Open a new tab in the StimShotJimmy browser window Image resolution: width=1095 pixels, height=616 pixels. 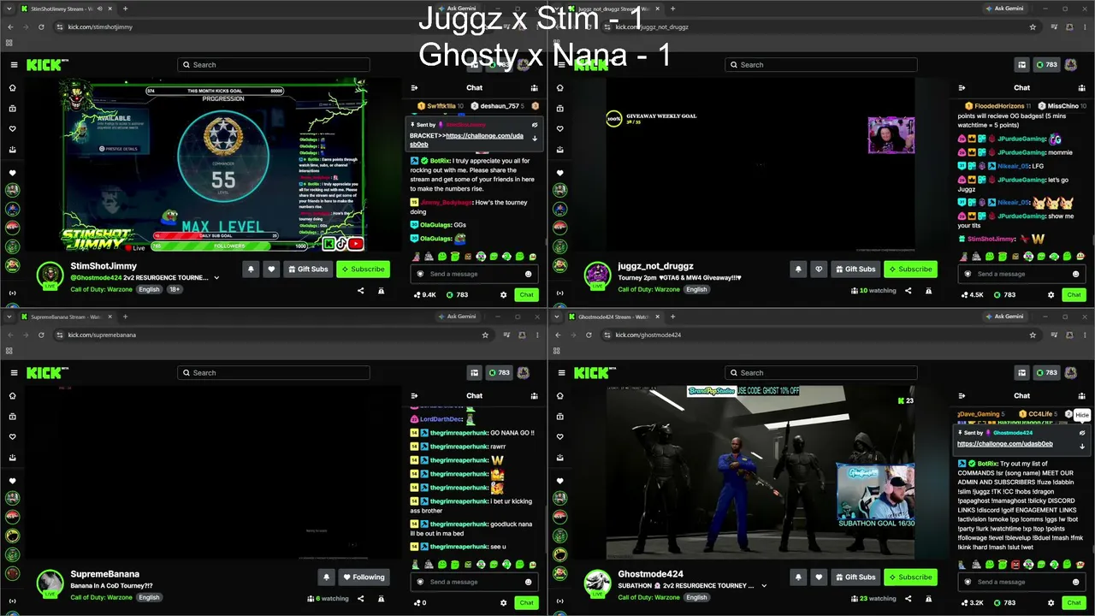point(125,9)
